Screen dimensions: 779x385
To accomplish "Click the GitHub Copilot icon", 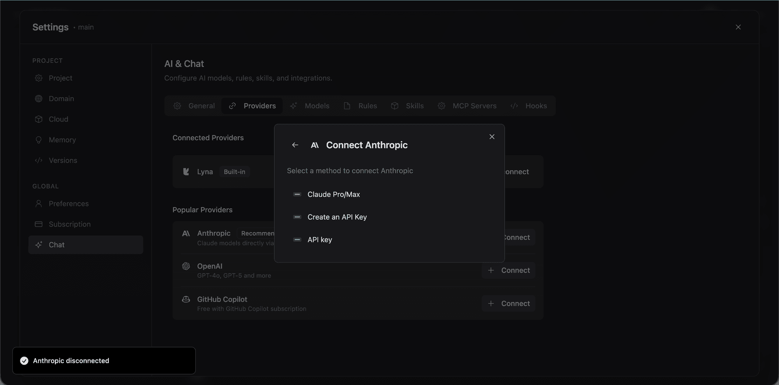I will (x=186, y=299).
